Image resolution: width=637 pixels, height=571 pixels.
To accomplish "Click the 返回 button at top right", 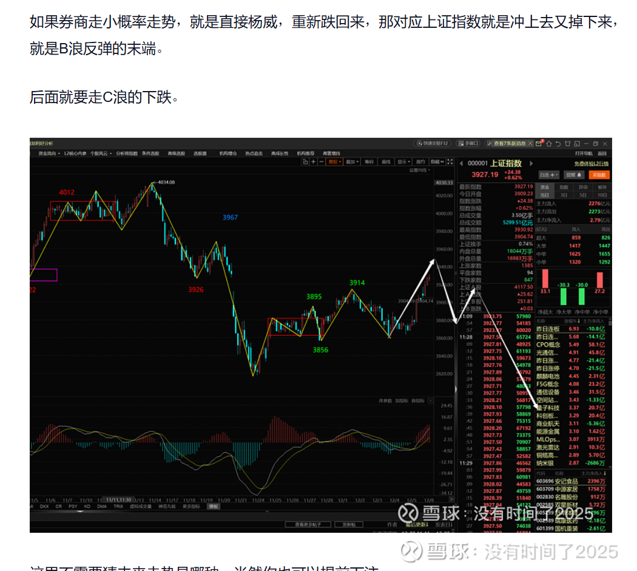I will click(602, 154).
